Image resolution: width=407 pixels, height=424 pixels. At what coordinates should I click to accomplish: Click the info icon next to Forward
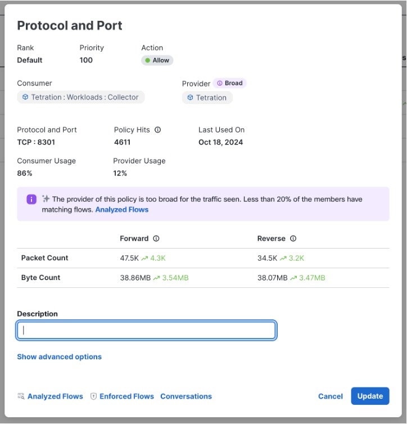coord(156,238)
